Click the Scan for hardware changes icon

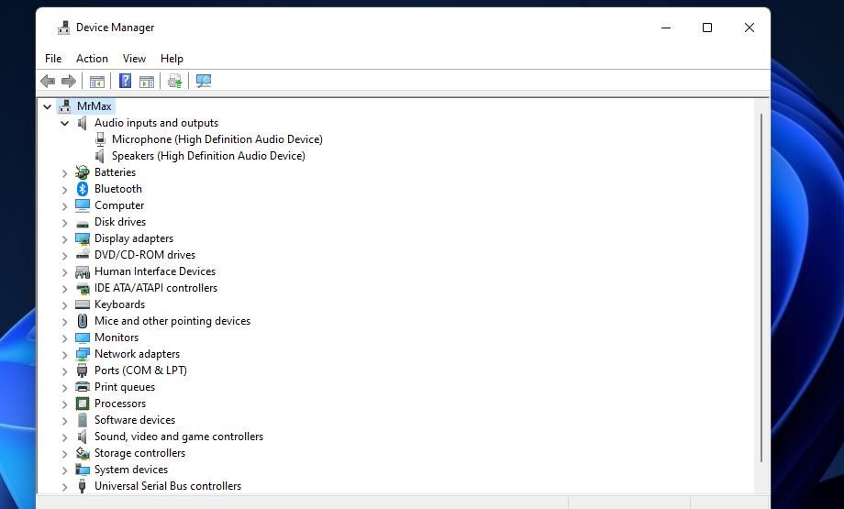point(204,82)
